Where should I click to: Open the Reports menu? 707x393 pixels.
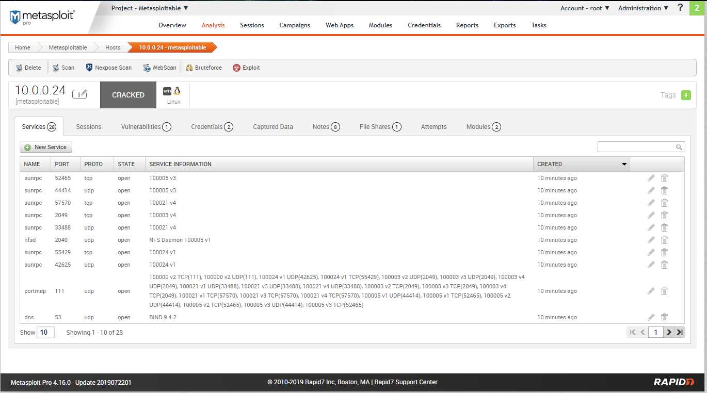tap(467, 25)
